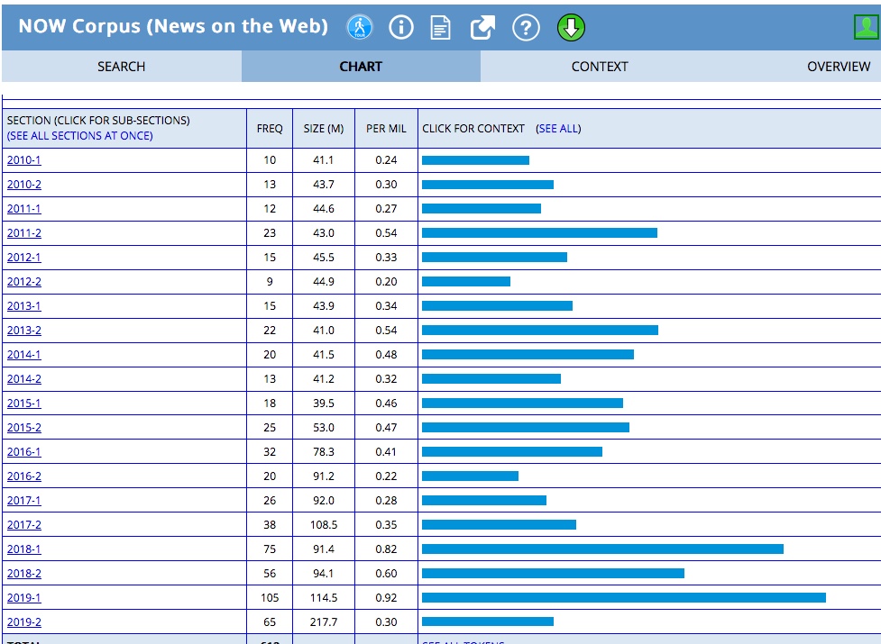Click frequency value 75 in 2018-1 row
This screenshot has width=881, height=644.
270,549
